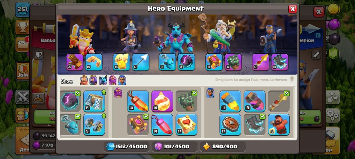
Task: Tap the Starry Ore 890/900 counter
Action: [x=223, y=147]
